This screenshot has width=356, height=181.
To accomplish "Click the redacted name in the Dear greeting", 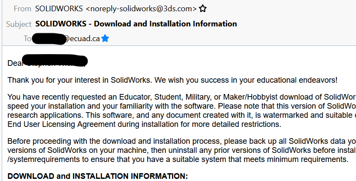I will coord(55,61).
